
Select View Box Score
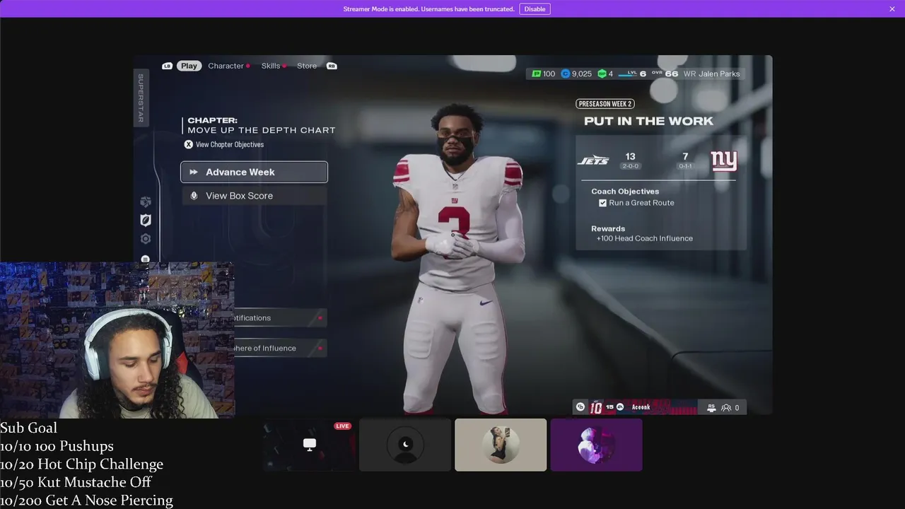click(x=254, y=196)
